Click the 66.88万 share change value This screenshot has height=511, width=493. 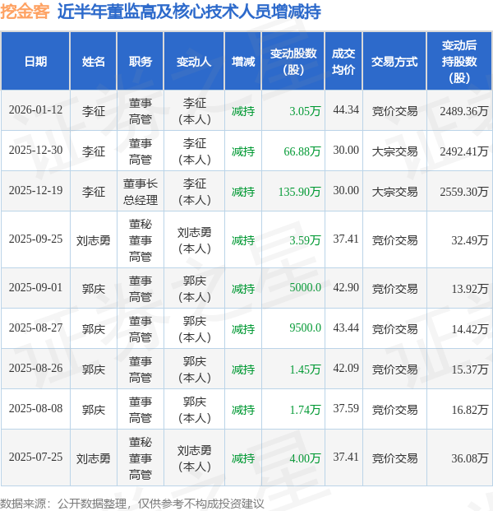coord(302,151)
